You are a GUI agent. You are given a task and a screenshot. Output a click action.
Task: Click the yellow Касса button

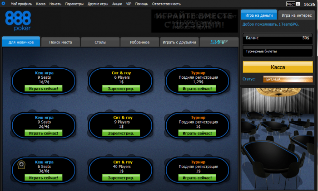[278, 67]
